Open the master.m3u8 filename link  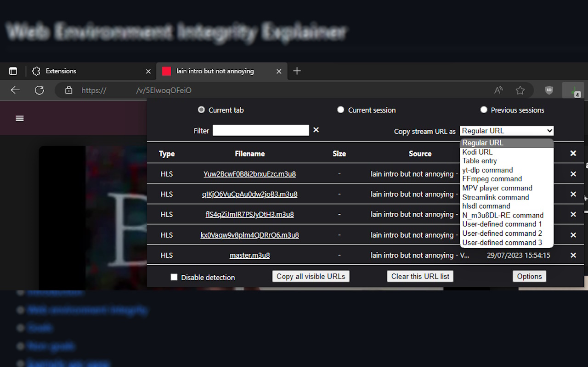[x=249, y=255]
